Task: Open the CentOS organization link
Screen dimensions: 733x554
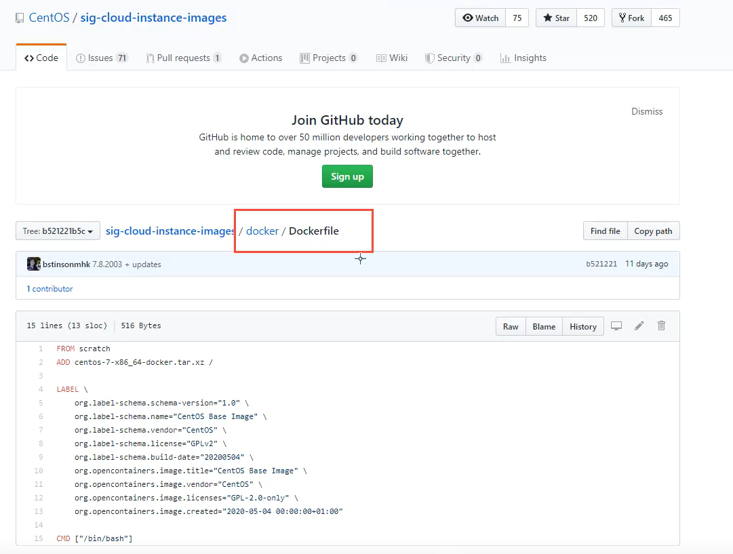Action: (49, 18)
